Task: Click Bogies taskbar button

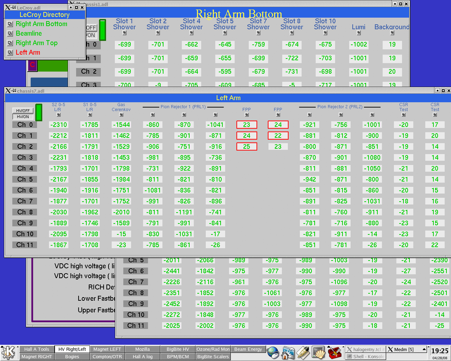Action: pyautogui.click(x=72, y=357)
